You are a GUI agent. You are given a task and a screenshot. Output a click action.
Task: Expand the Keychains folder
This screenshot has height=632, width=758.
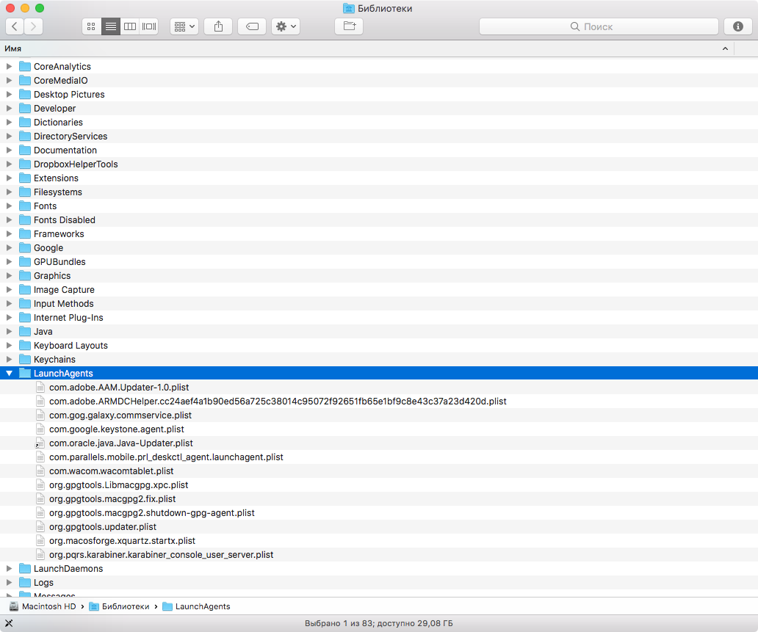10,360
